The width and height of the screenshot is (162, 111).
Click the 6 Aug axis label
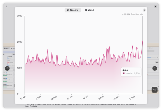tap(101, 98)
